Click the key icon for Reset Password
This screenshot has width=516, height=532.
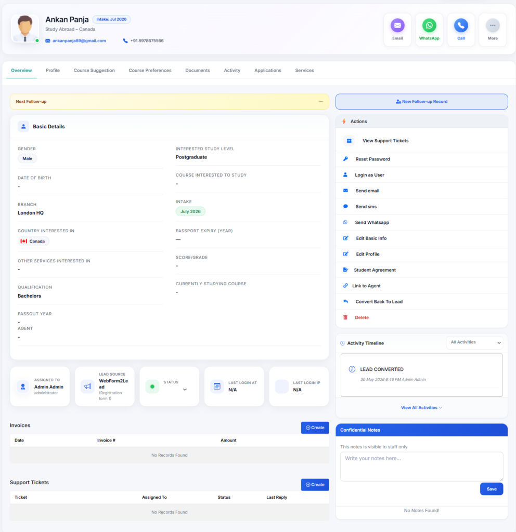point(345,159)
